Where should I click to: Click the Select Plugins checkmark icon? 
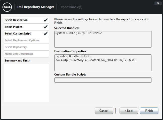(x=45, y=27)
